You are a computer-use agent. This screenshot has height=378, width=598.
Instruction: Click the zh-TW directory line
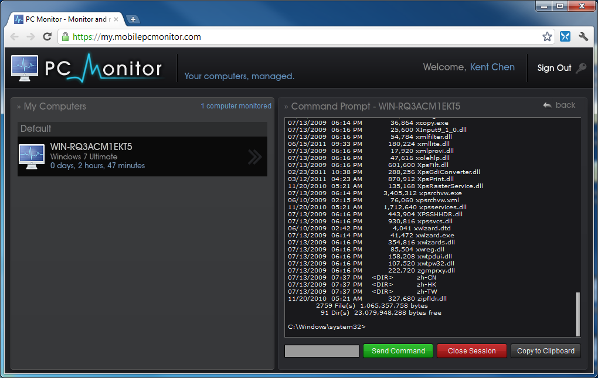(362, 291)
